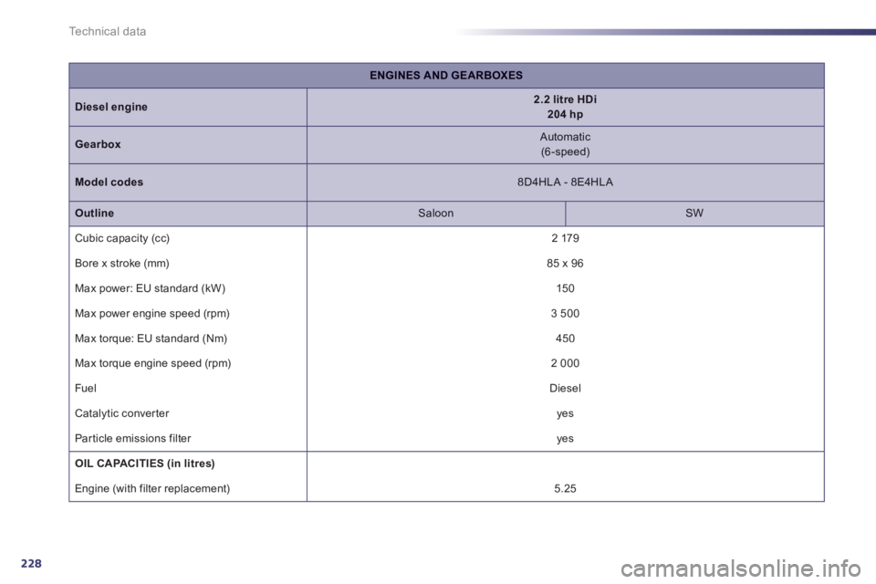The image size is (876, 584).
Task: Click 'Max torque: EU standard (Nm)' label
Action: coord(151,339)
